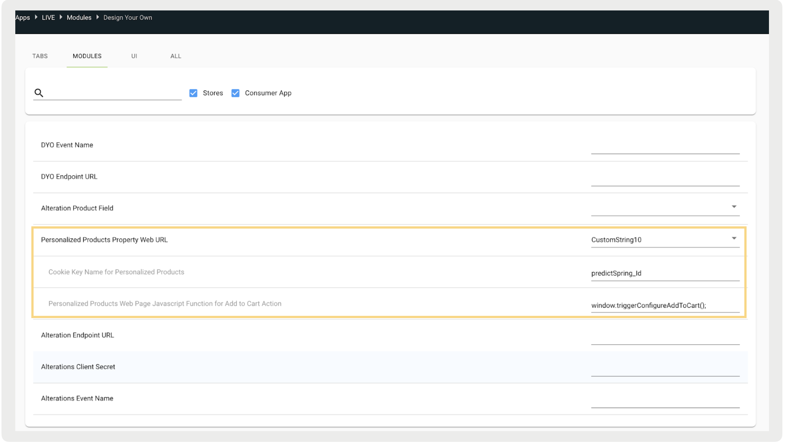Click the breadcrumb arrow after LIVE
The width and height of the screenshot is (785, 443).
tap(61, 17)
